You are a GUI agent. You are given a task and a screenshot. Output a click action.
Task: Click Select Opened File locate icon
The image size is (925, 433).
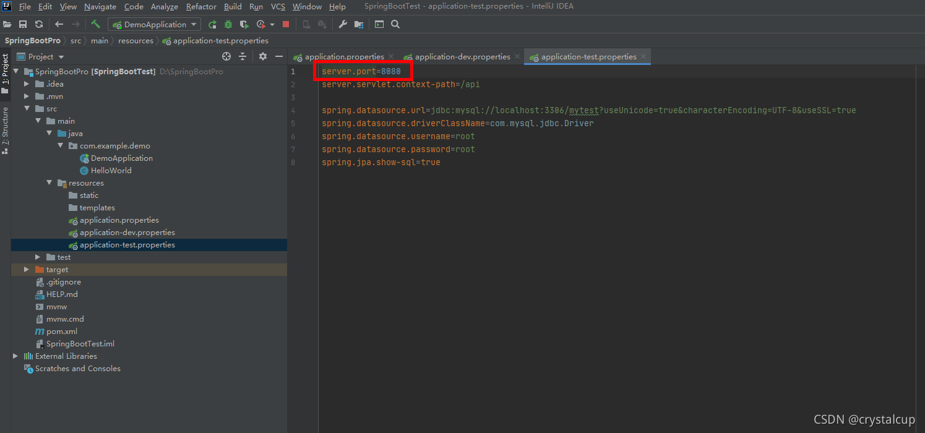tap(226, 56)
